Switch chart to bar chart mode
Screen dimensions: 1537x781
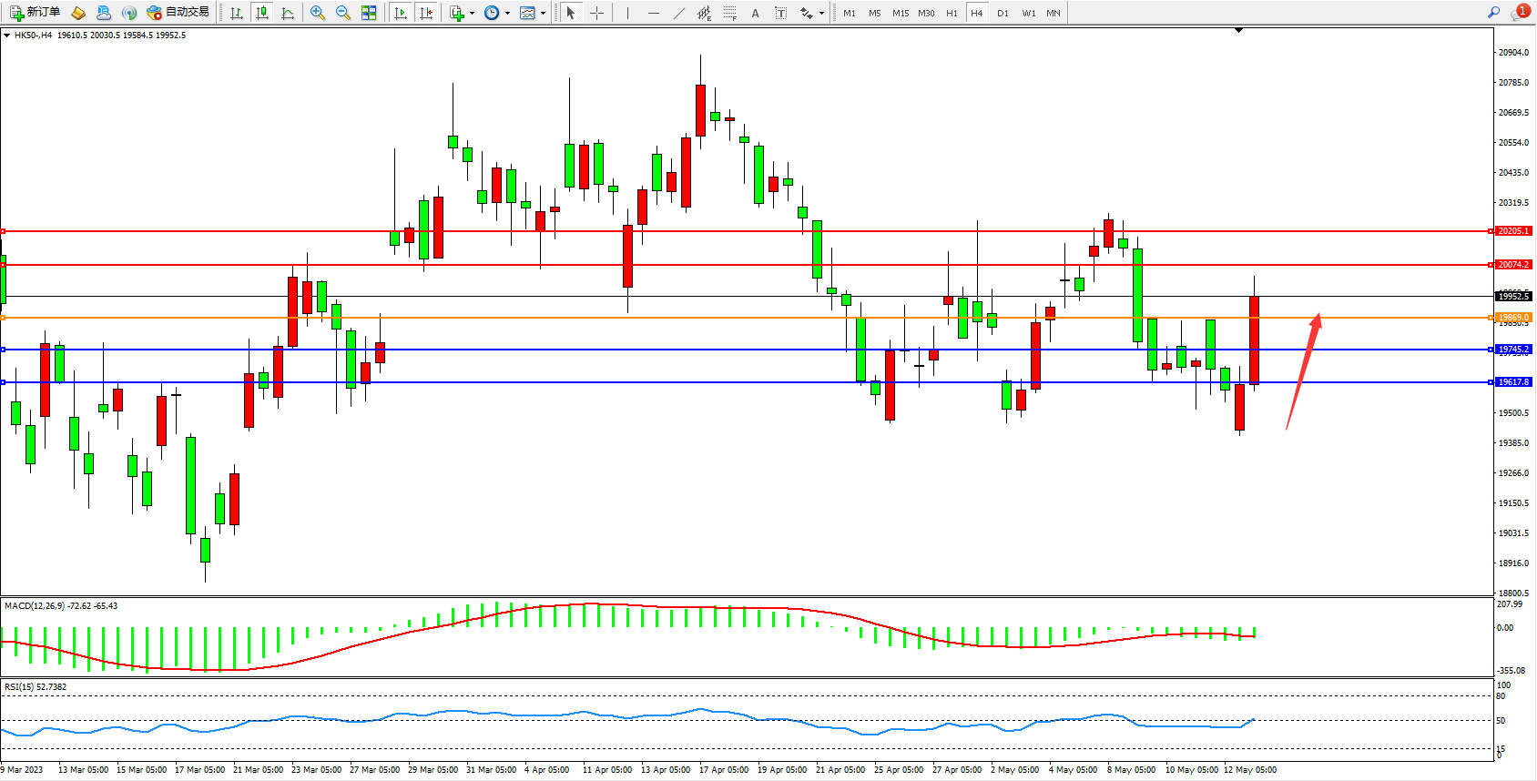(x=237, y=13)
